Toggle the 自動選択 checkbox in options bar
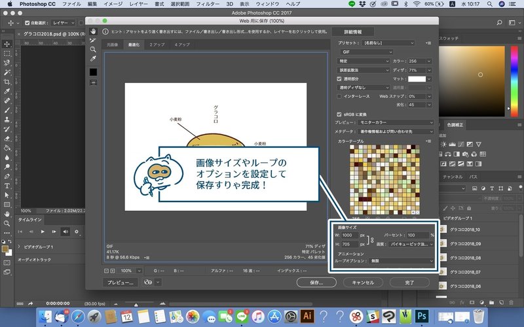 click(28, 23)
